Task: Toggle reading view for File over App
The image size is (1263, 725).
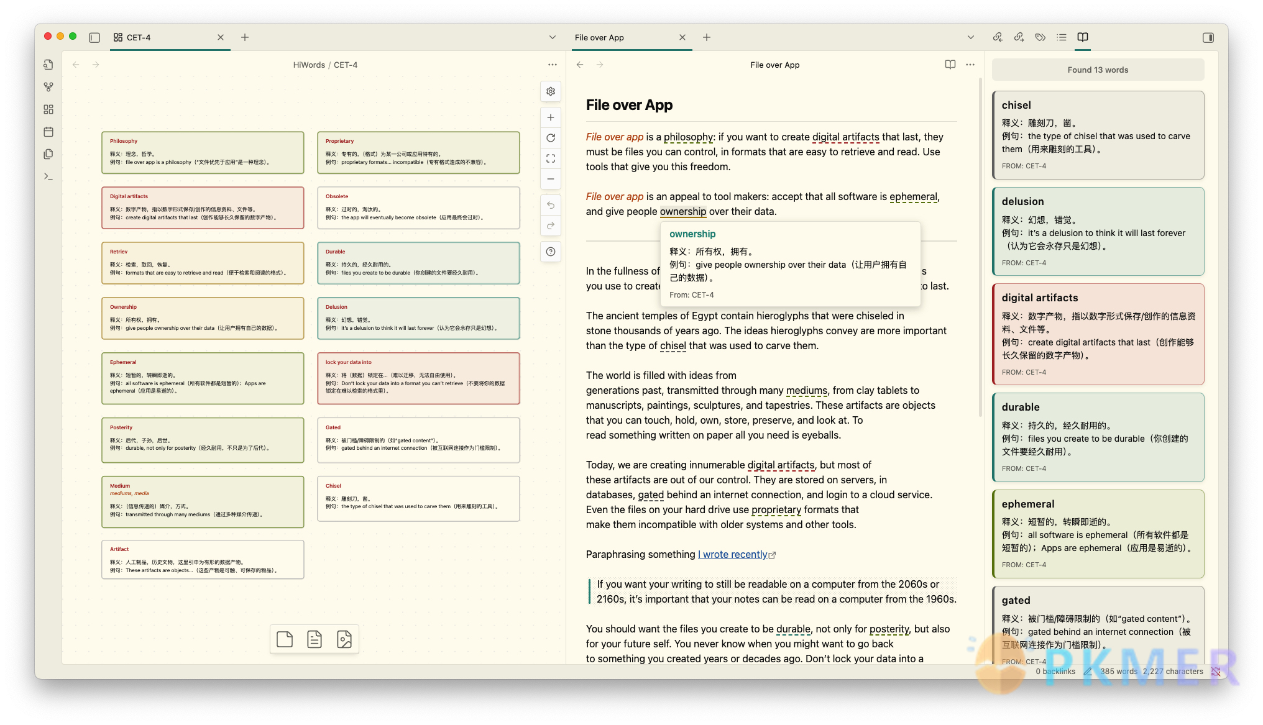Action: click(x=950, y=65)
